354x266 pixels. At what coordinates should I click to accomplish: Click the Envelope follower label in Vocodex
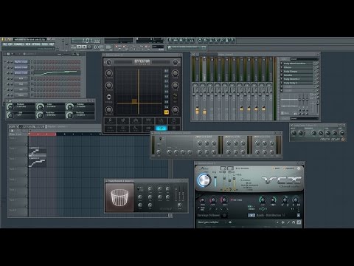(209, 215)
